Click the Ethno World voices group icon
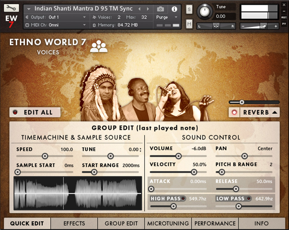This screenshot has height=230, width=289. [x=99, y=46]
